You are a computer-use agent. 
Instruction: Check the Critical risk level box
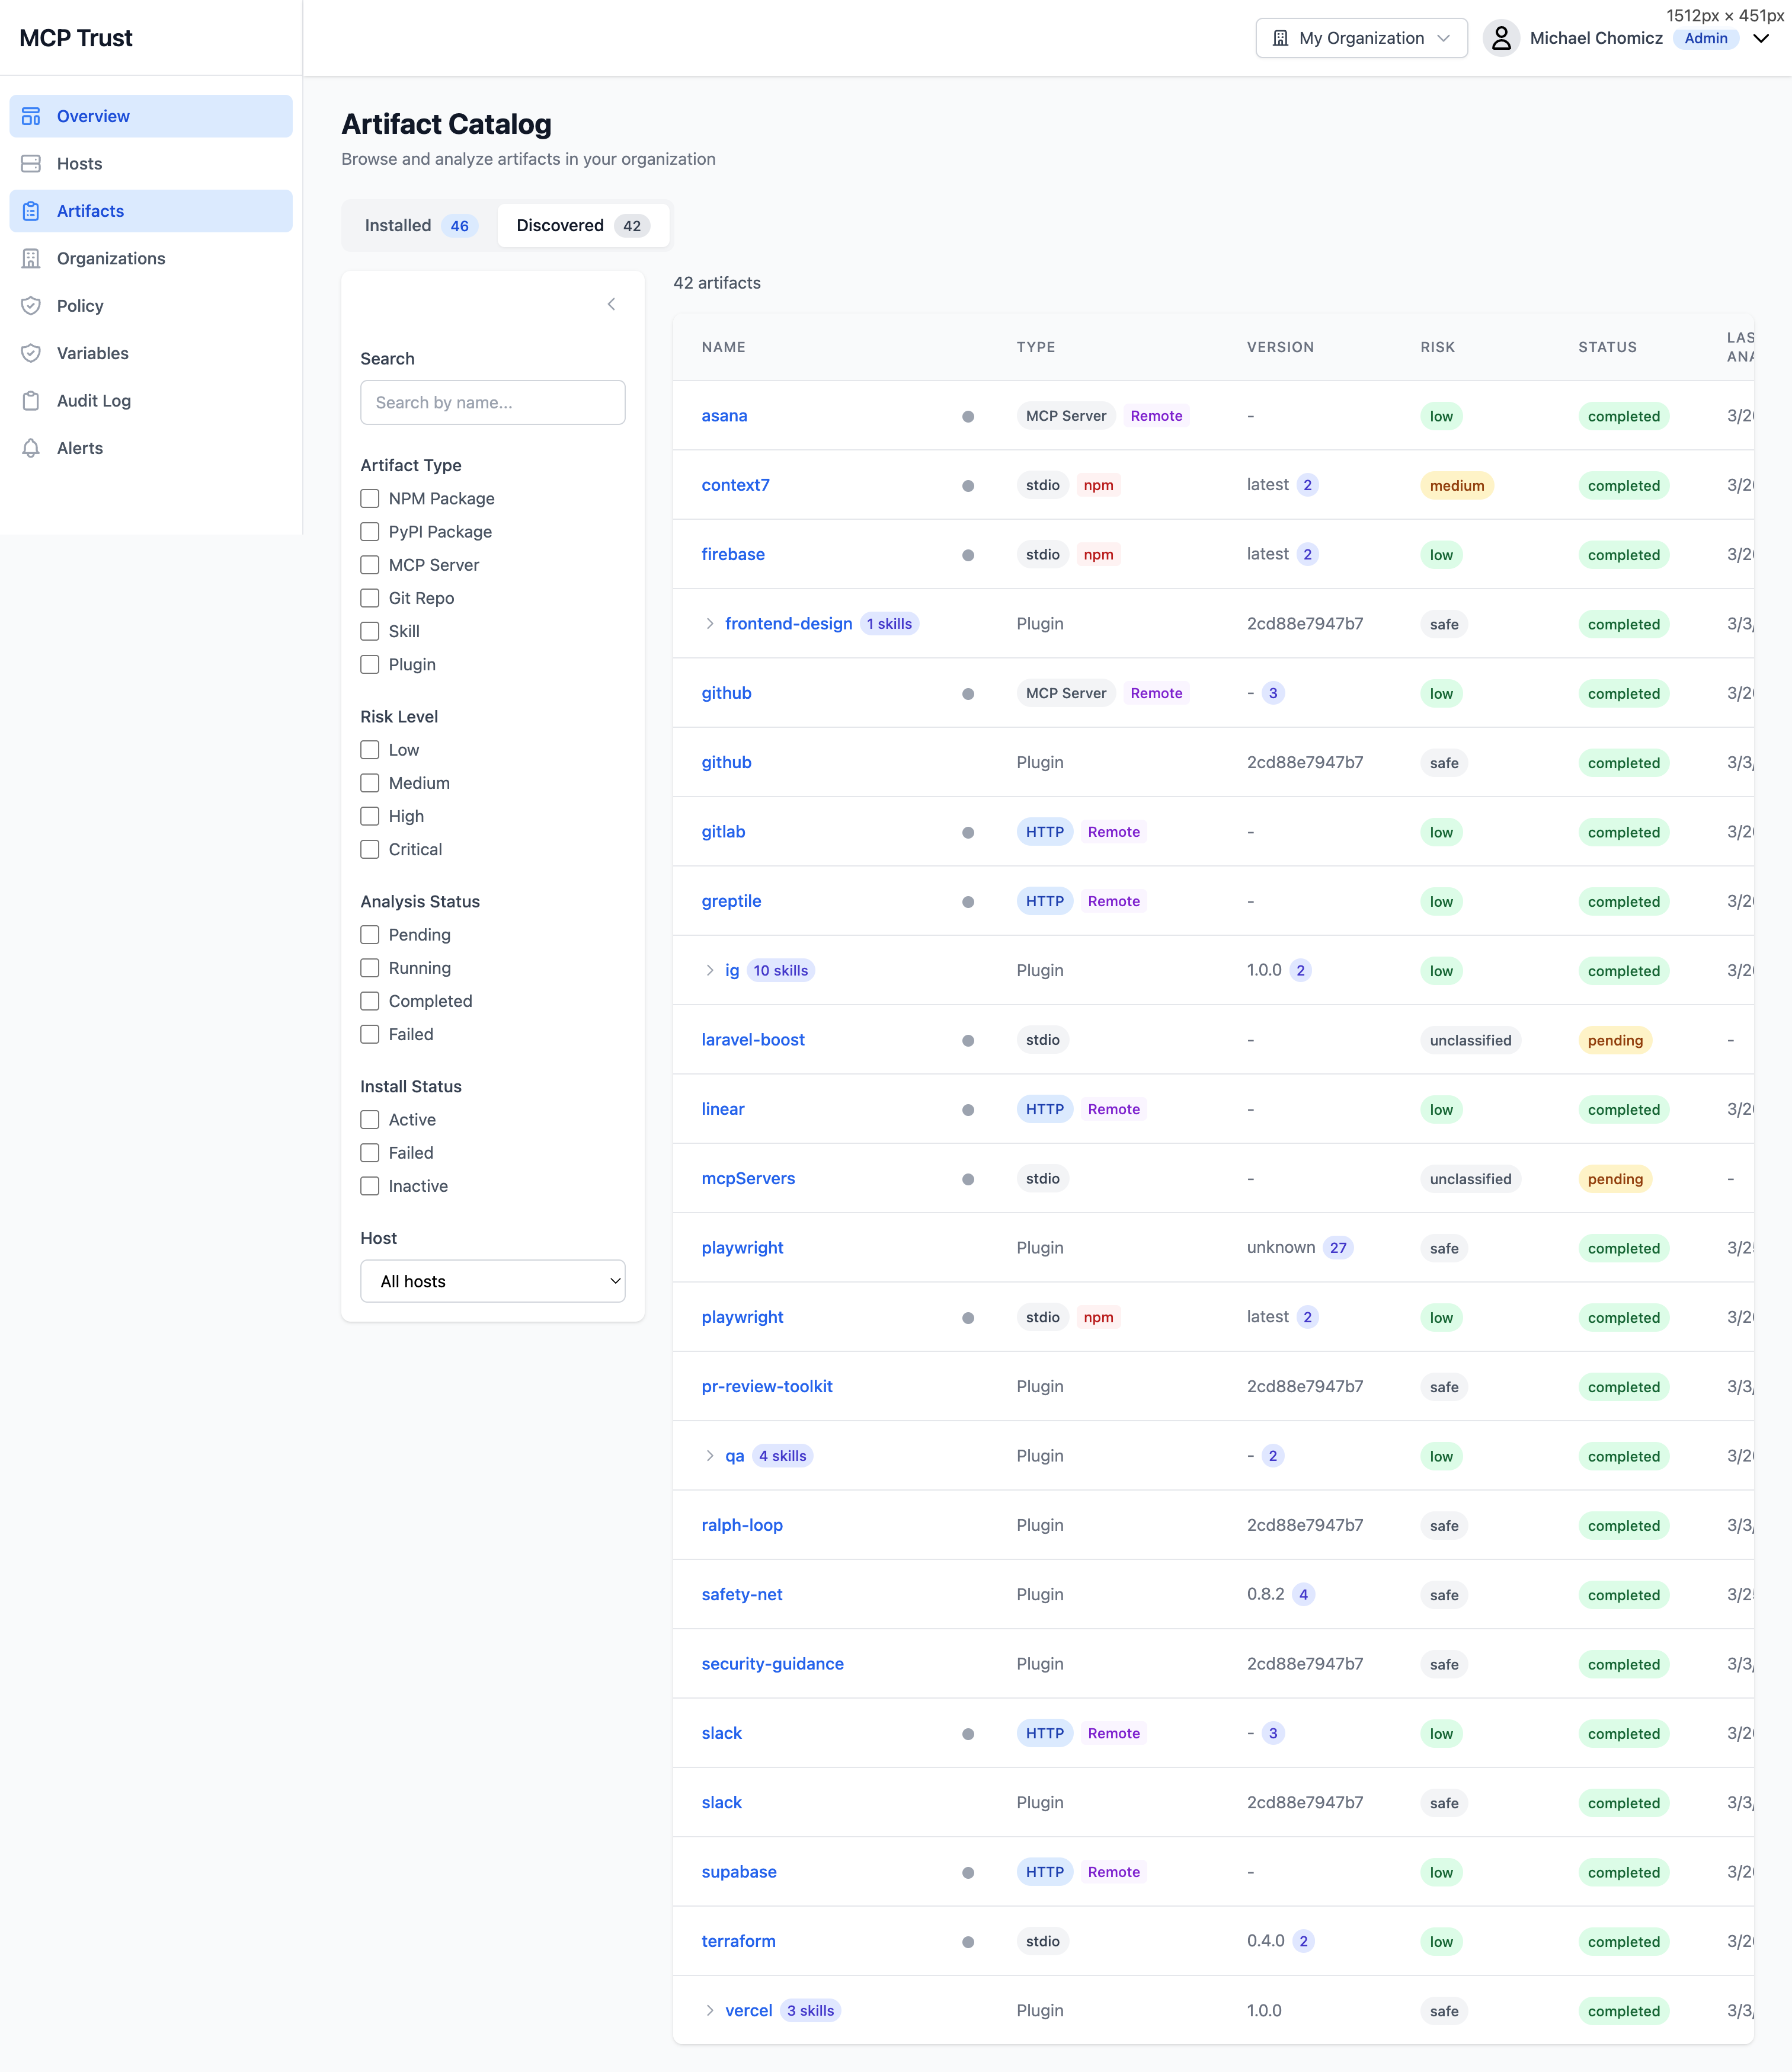(x=370, y=849)
